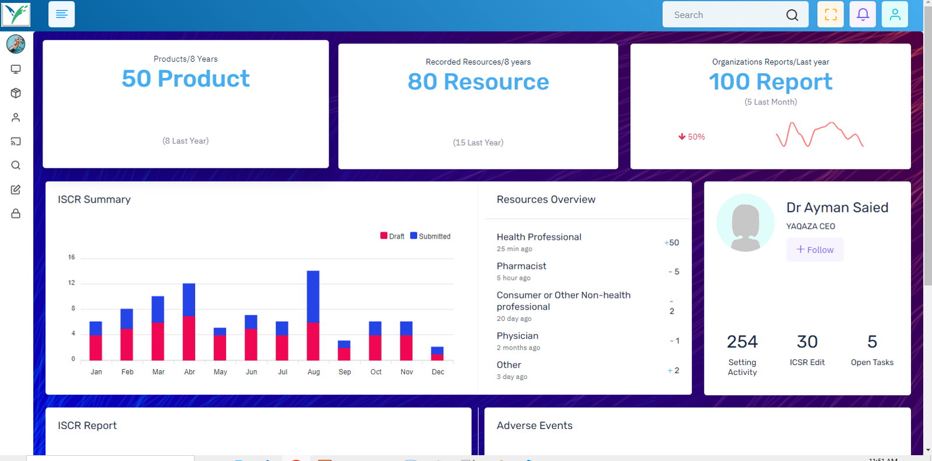
Task: Open the lock icon in sidebar
Action: coord(16,214)
